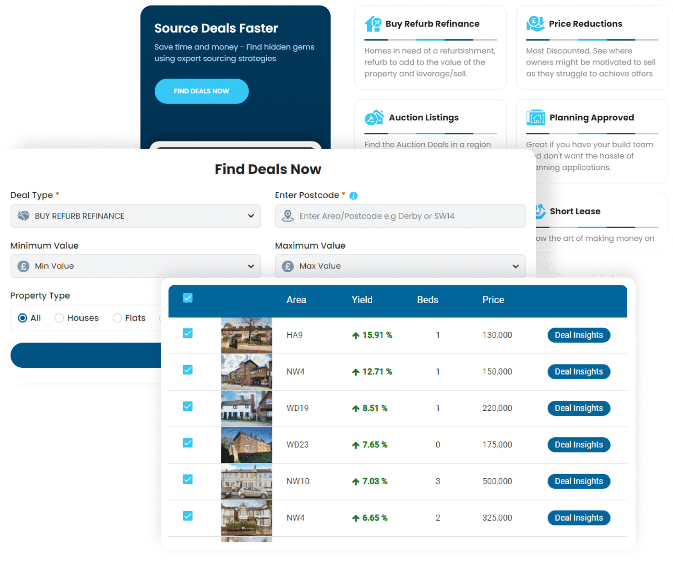
Task: Click the pound icon in Max Value field
Action: tap(288, 266)
